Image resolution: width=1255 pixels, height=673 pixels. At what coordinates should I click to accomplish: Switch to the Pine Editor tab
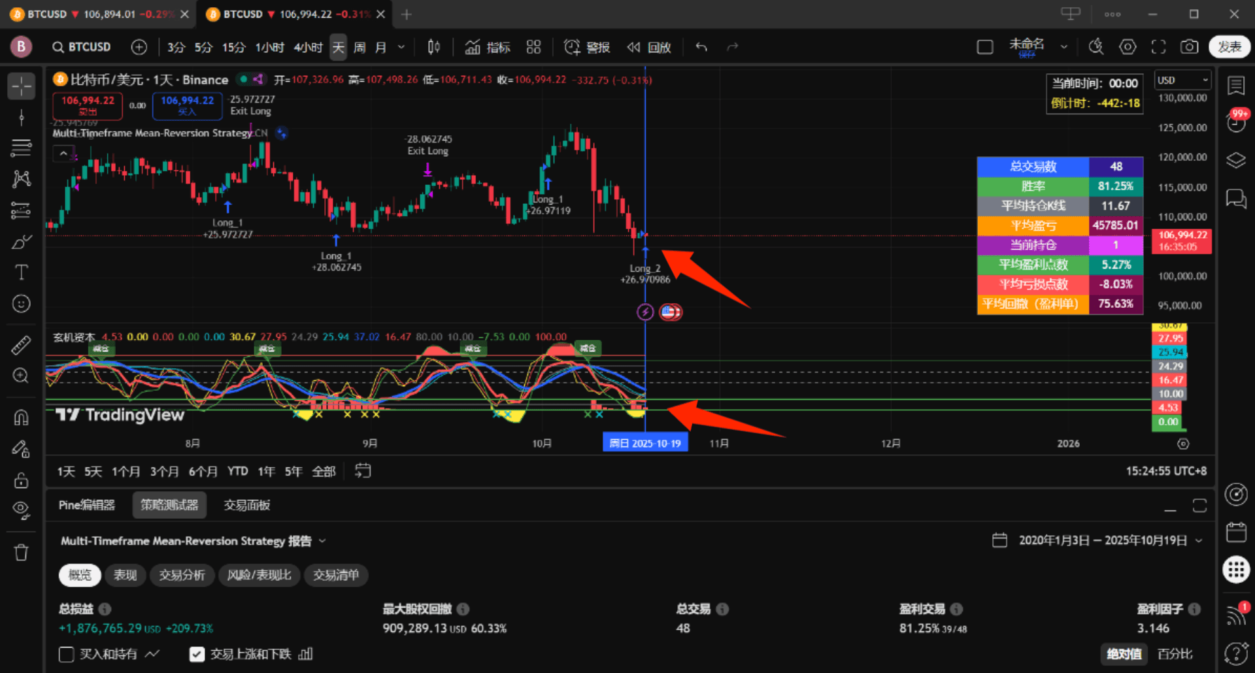(x=86, y=505)
